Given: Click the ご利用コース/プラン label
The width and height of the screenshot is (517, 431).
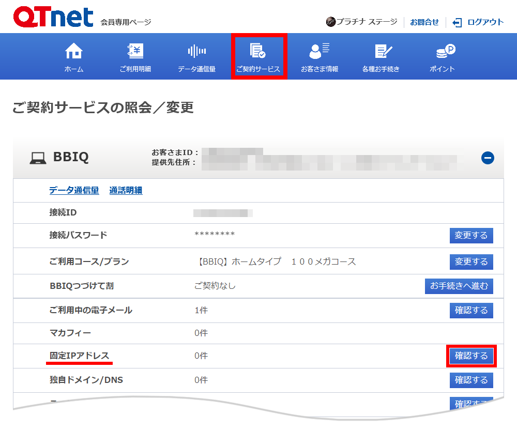Looking at the screenshot, I should click(x=89, y=261).
